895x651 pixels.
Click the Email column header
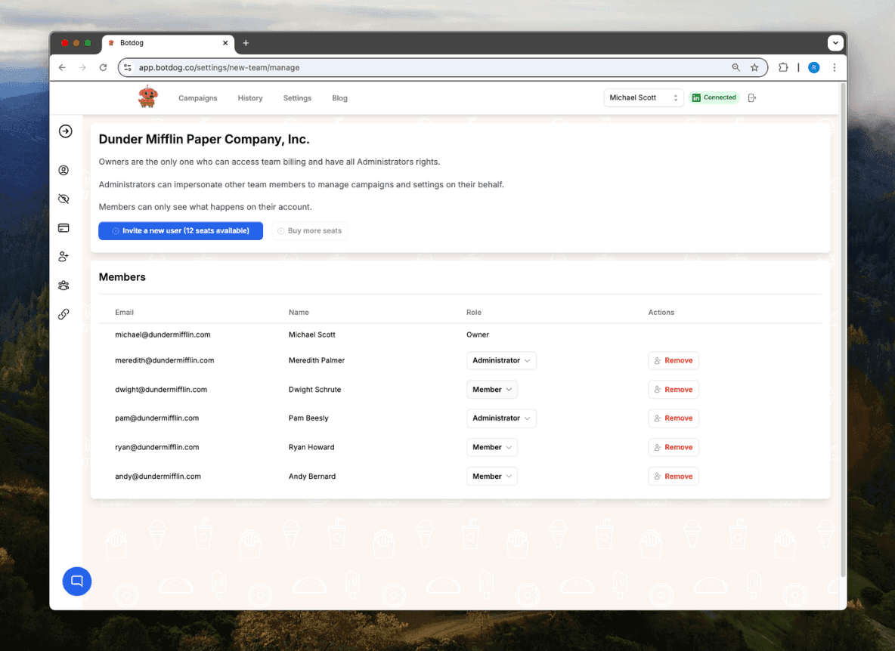click(x=124, y=313)
